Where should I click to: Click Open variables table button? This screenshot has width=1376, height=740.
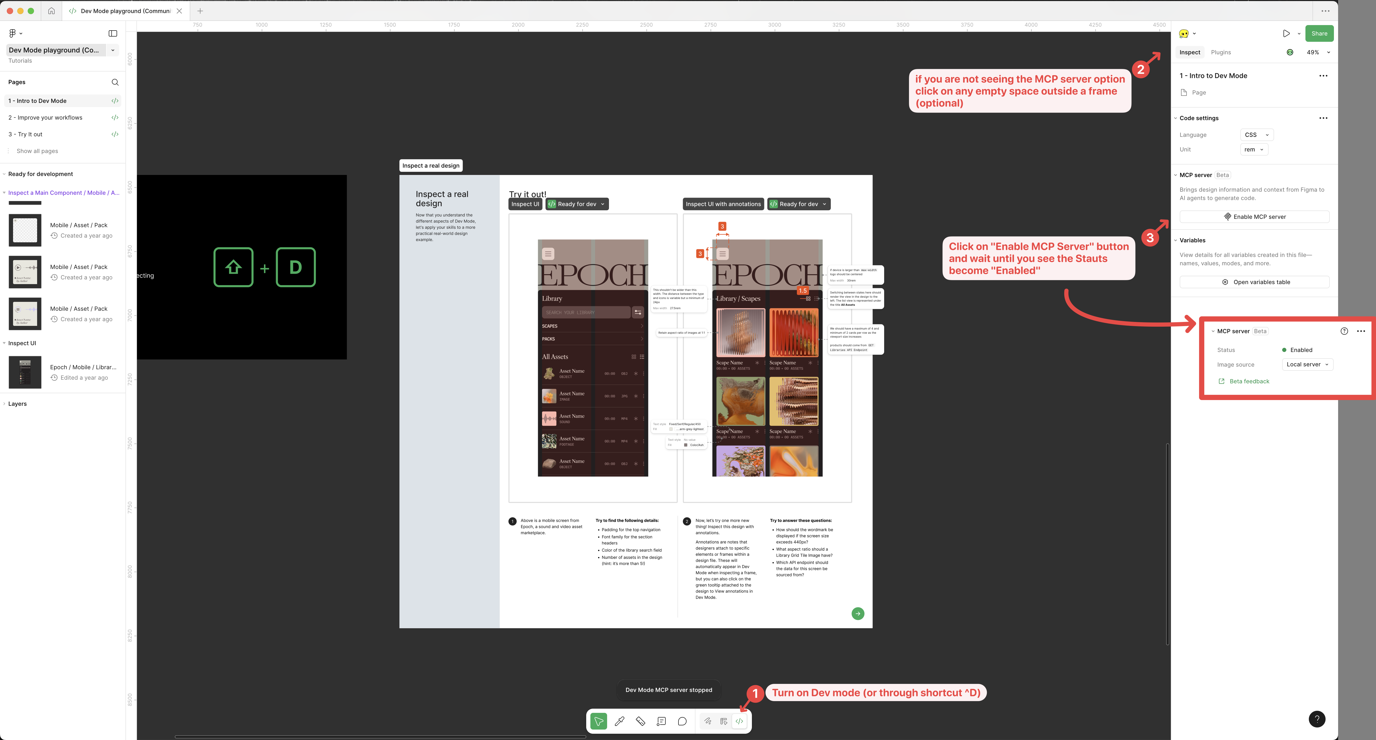click(x=1254, y=282)
